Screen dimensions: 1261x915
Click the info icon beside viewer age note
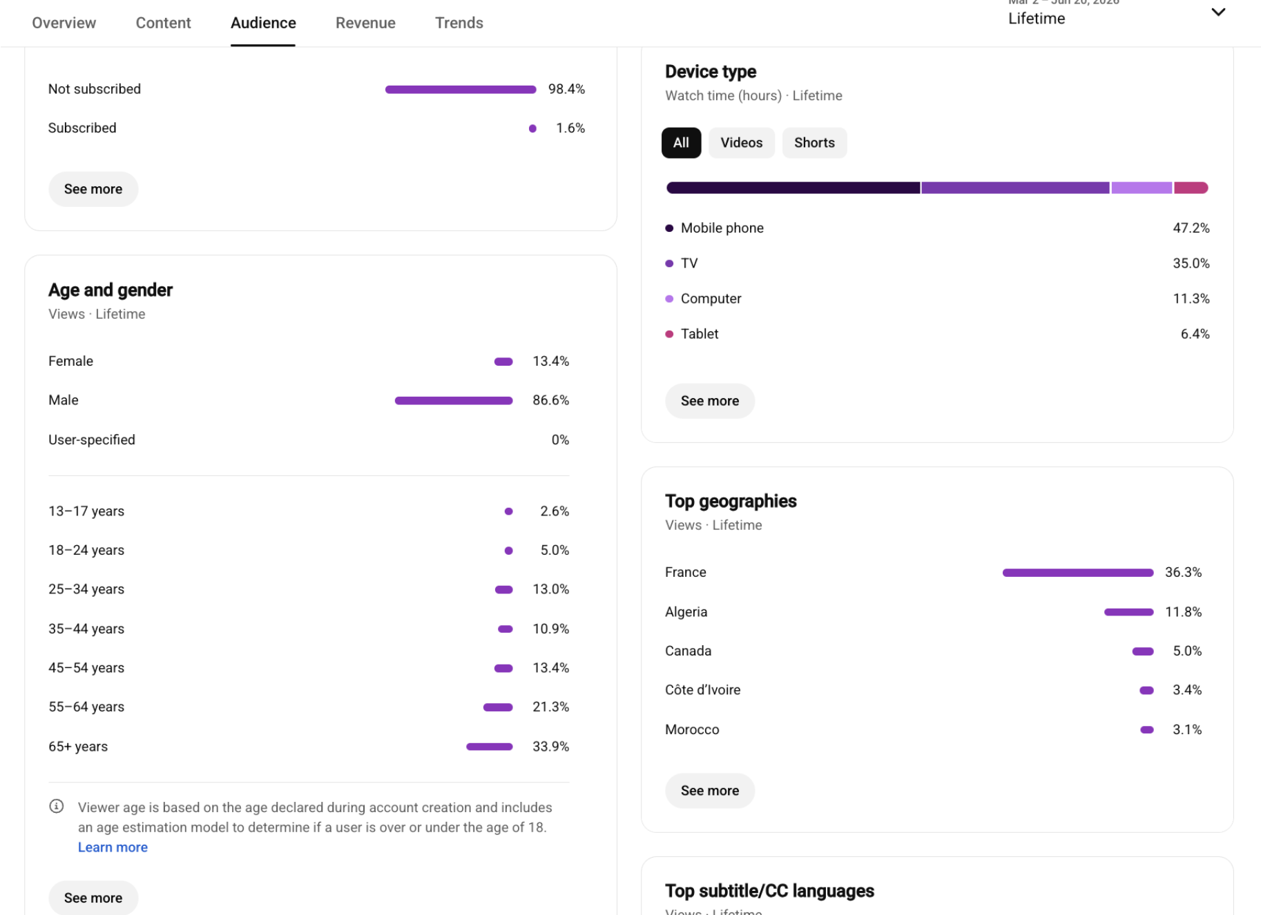[x=57, y=806]
